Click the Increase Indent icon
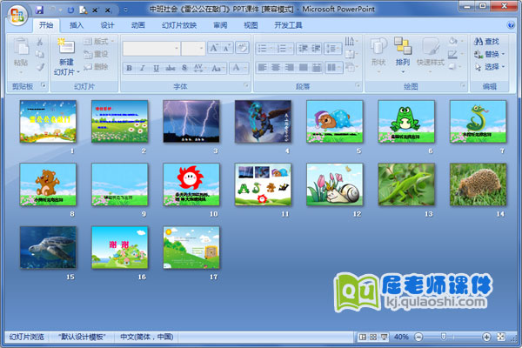The height and width of the screenshot is (348, 522). click(x=316, y=49)
